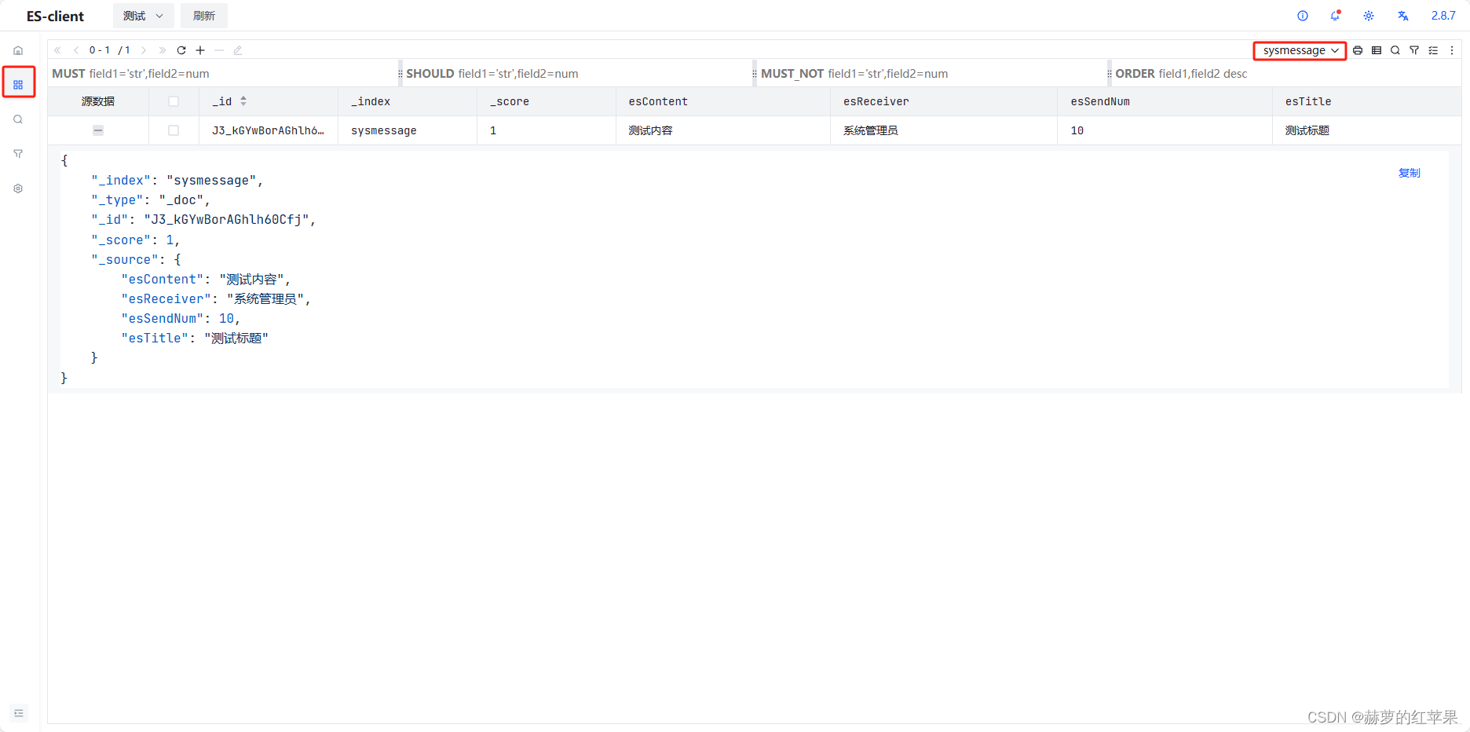Select the J3_kGYwBorAGhlh6… id cell

point(268,130)
